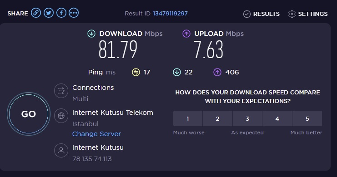Rate download speed 1 Much worse
Viewport: 337px width, 177px height.
point(188,118)
